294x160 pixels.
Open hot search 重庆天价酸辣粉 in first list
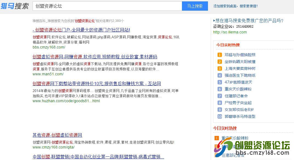pyautogui.click(x=238, y=89)
